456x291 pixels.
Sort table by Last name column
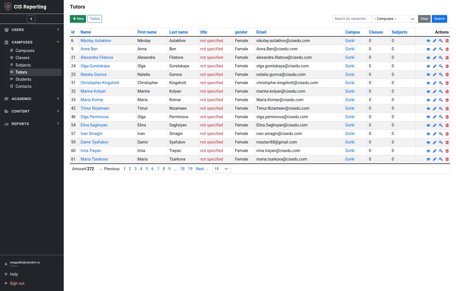(x=178, y=32)
